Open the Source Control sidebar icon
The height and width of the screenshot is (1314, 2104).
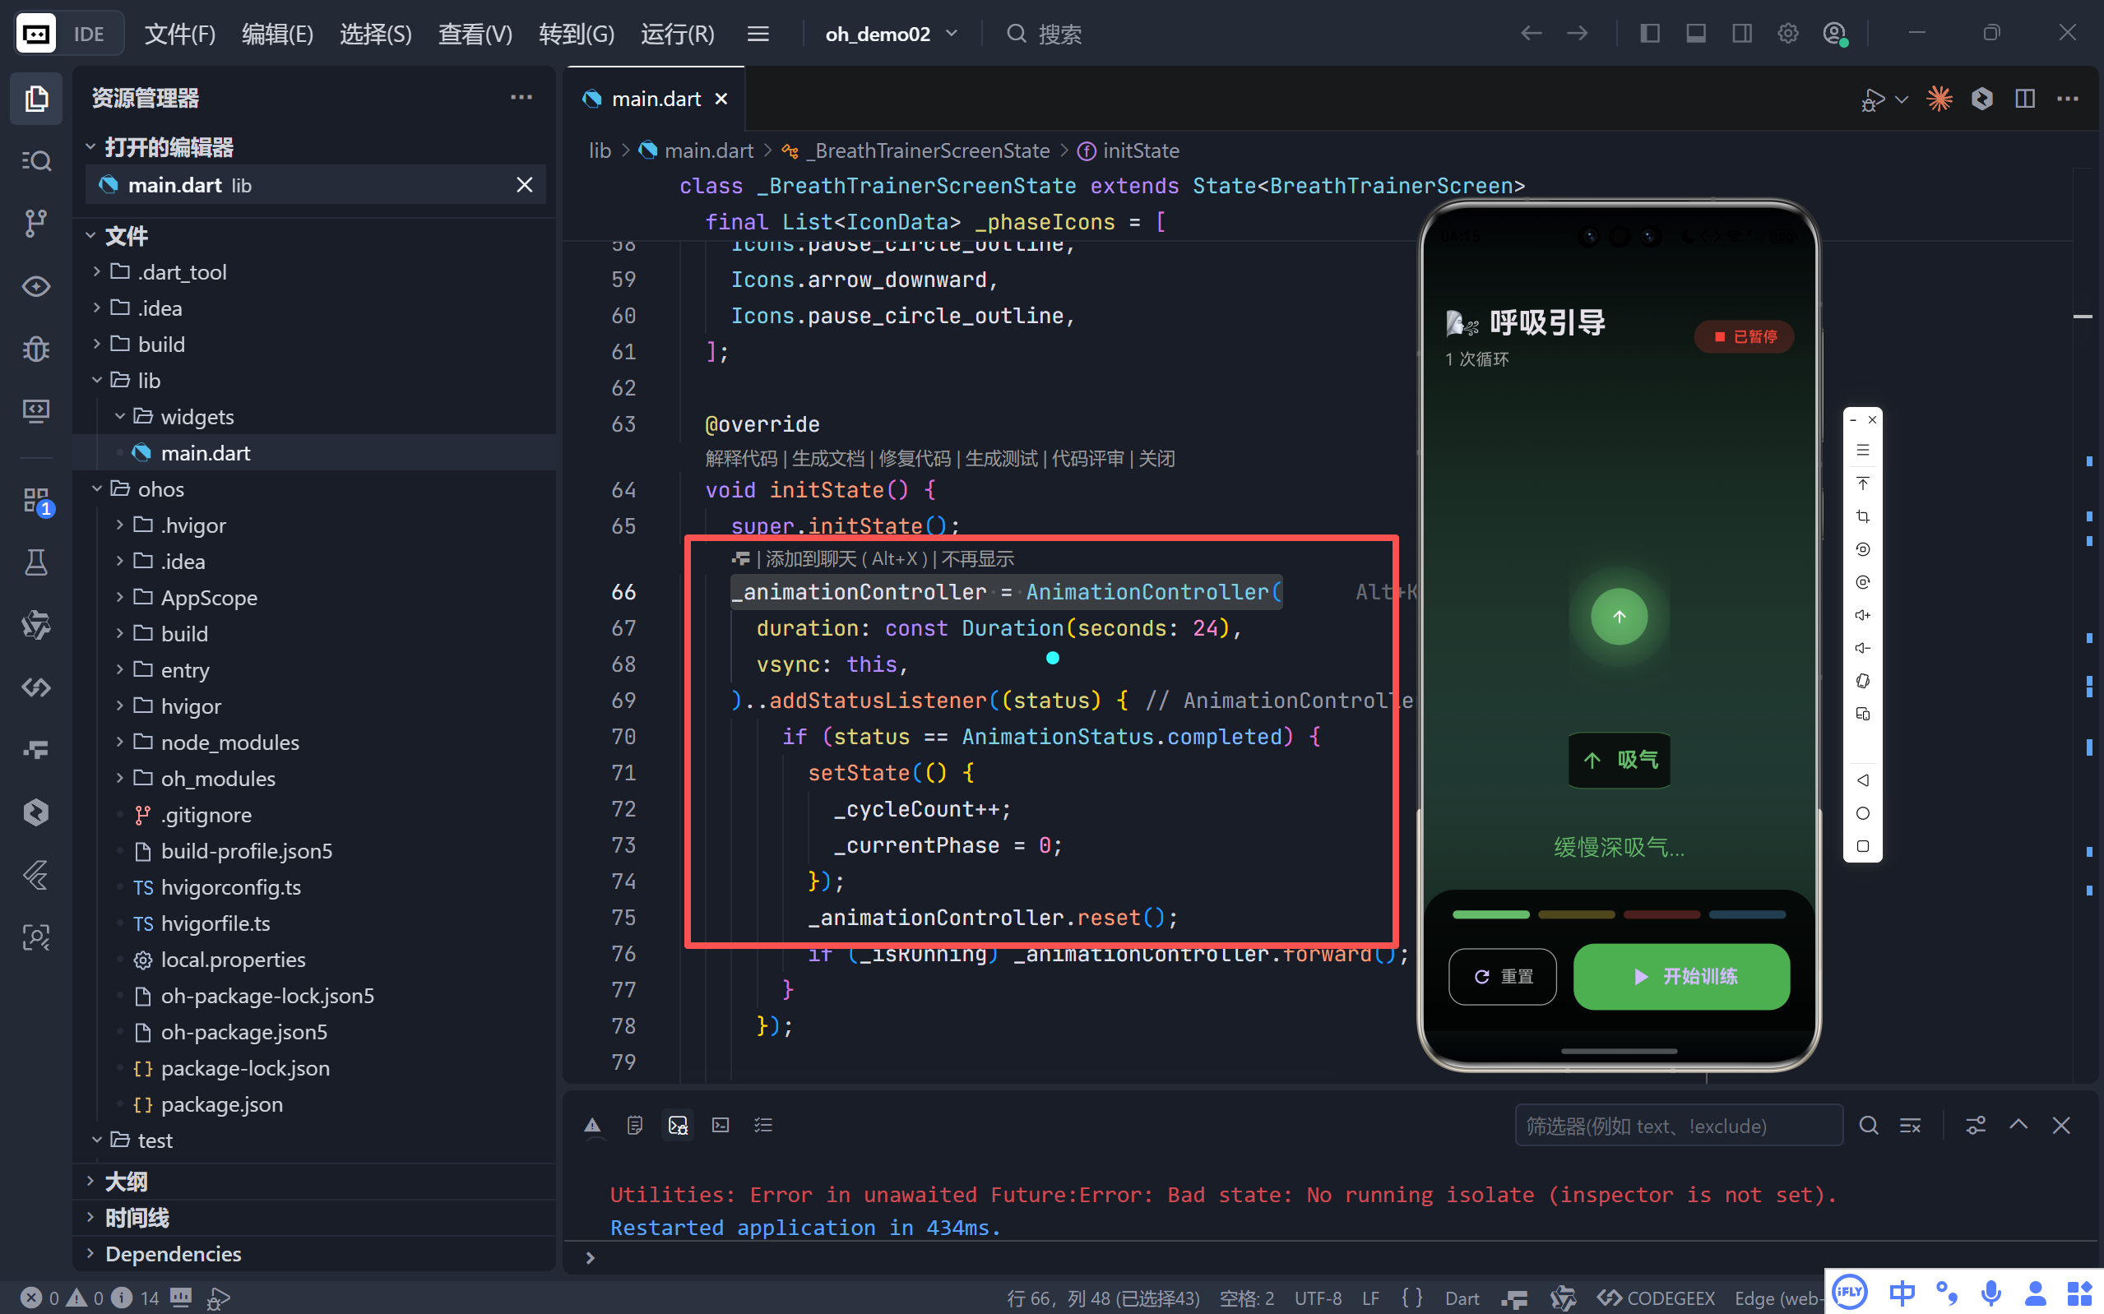pyautogui.click(x=35, y=224)
